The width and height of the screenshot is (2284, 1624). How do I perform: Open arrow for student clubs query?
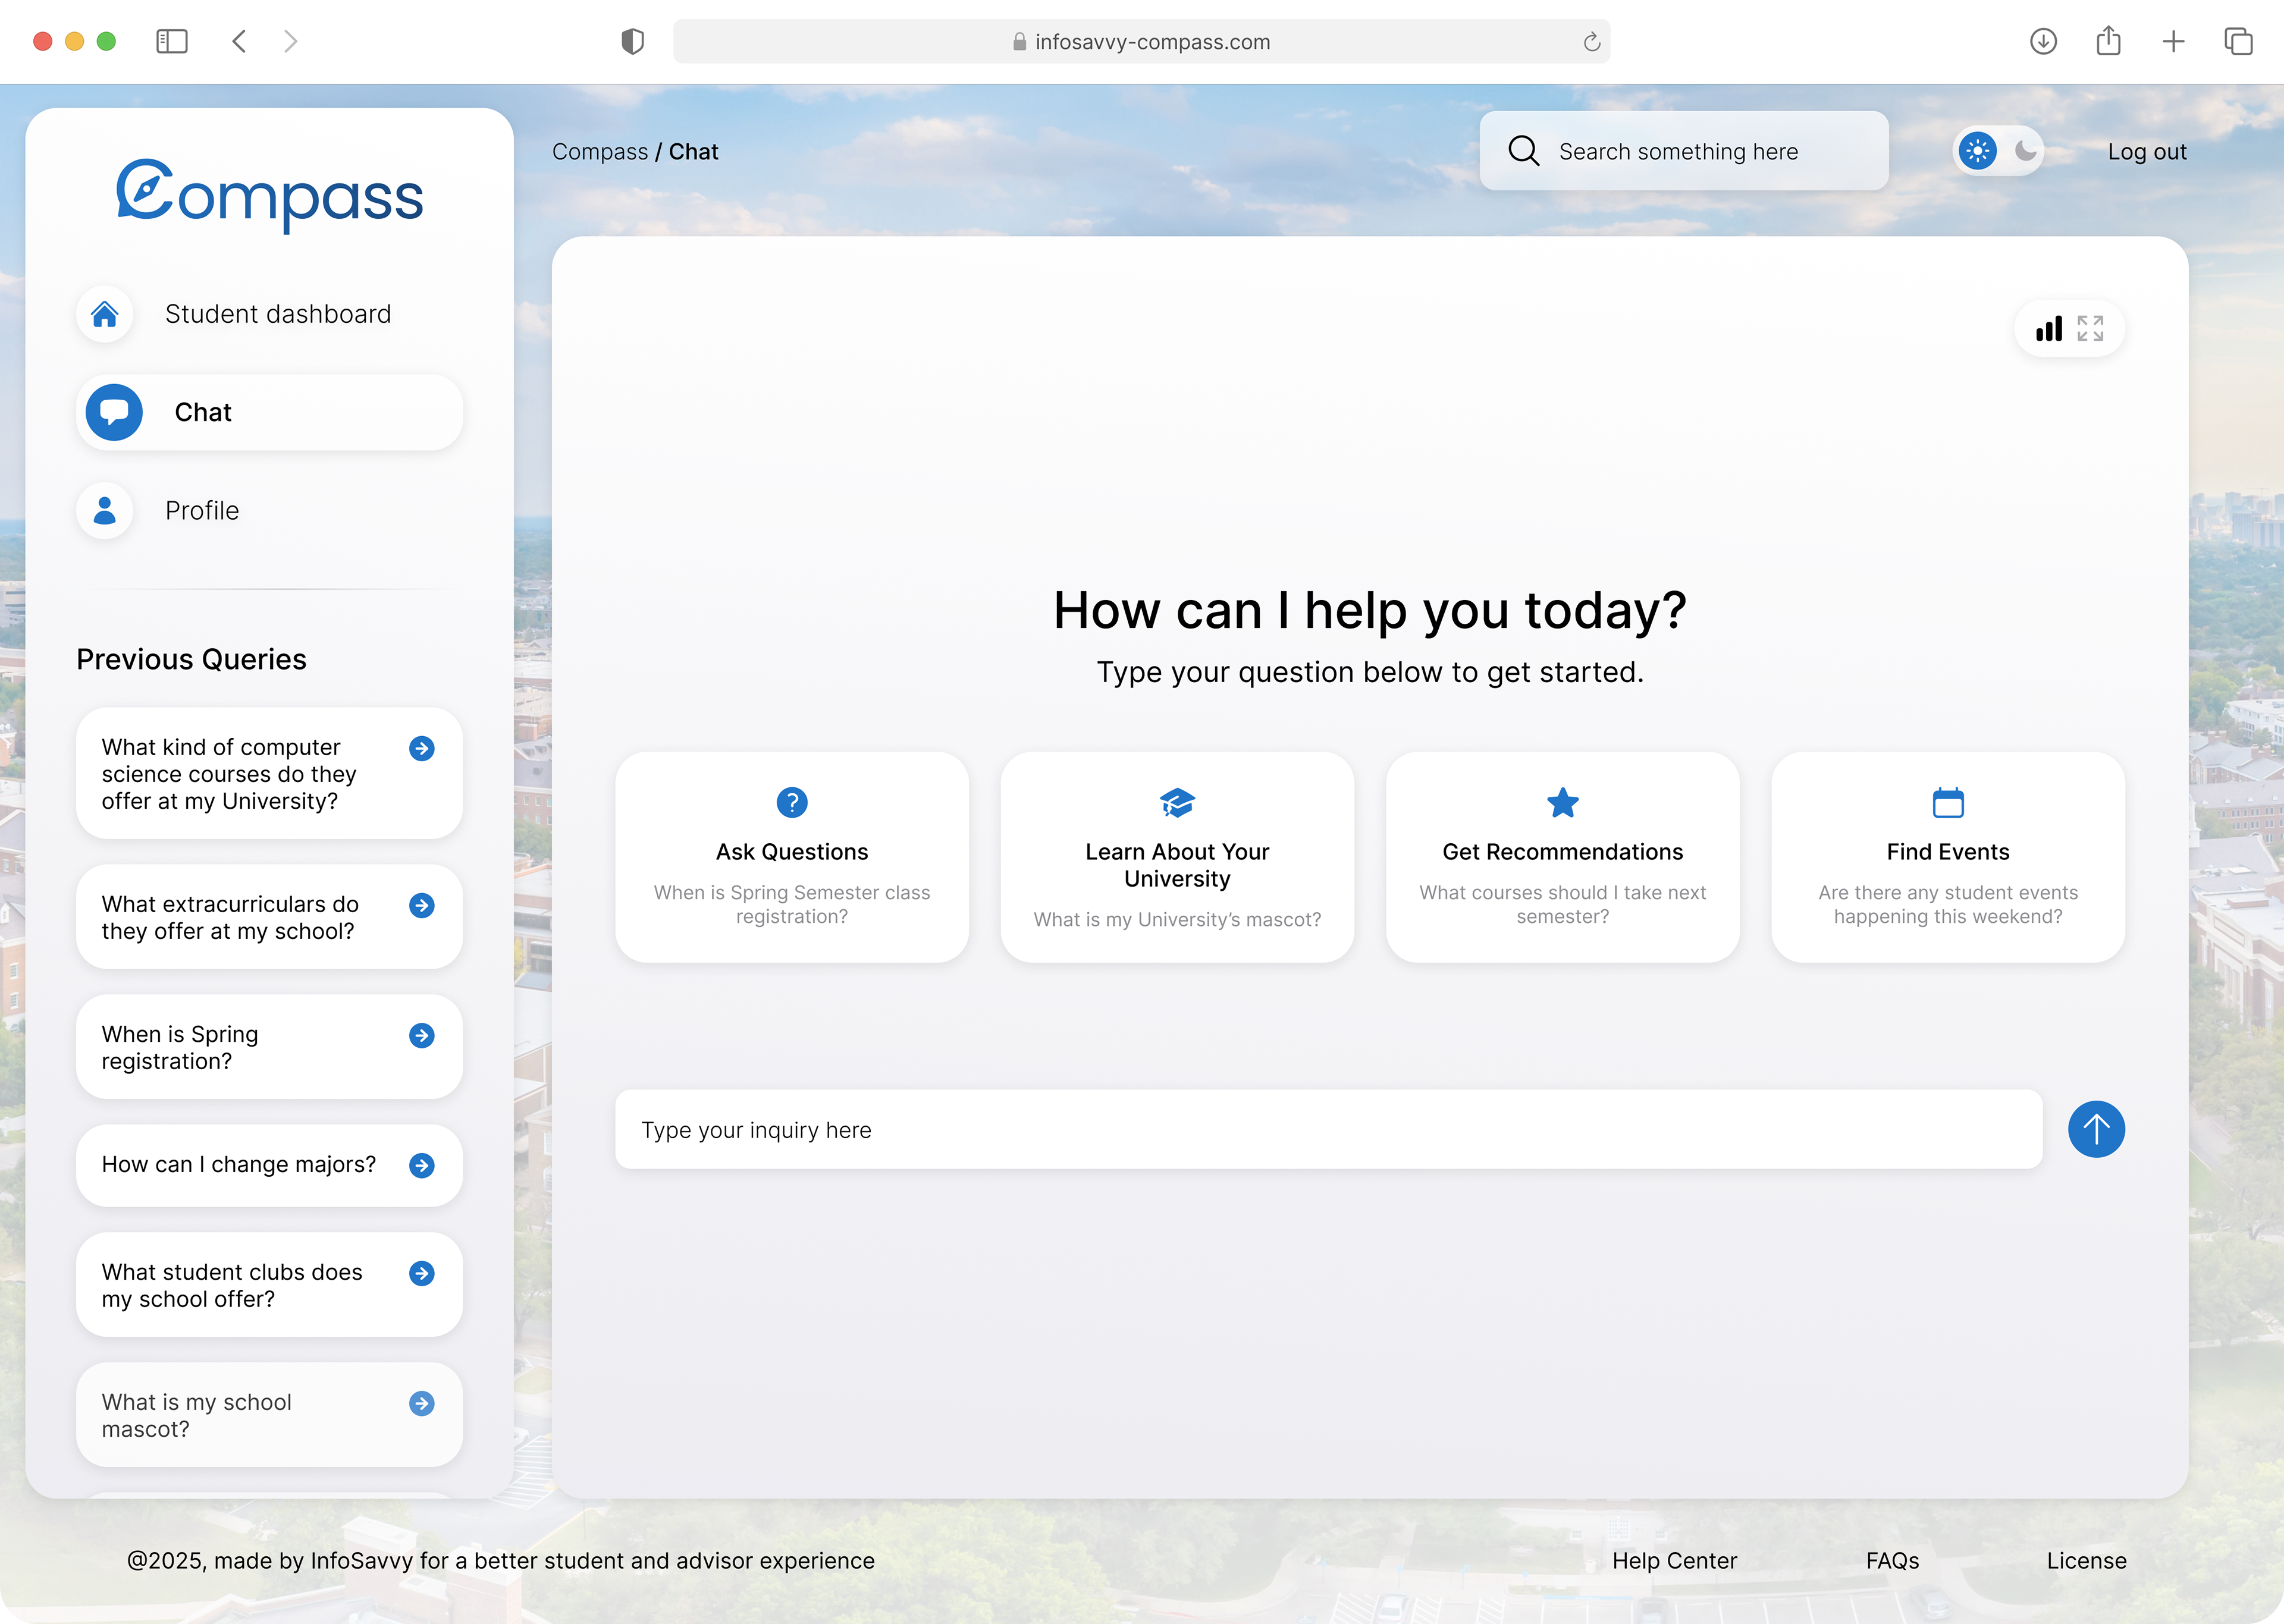422,1273
